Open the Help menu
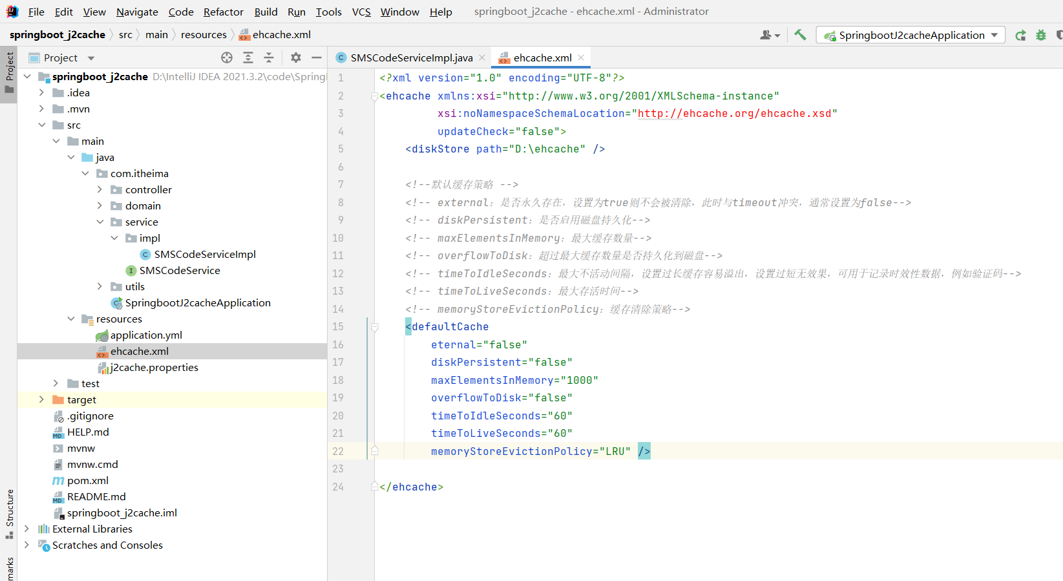The width and height of the screenshot is (1063, 581). pos(441,12)
